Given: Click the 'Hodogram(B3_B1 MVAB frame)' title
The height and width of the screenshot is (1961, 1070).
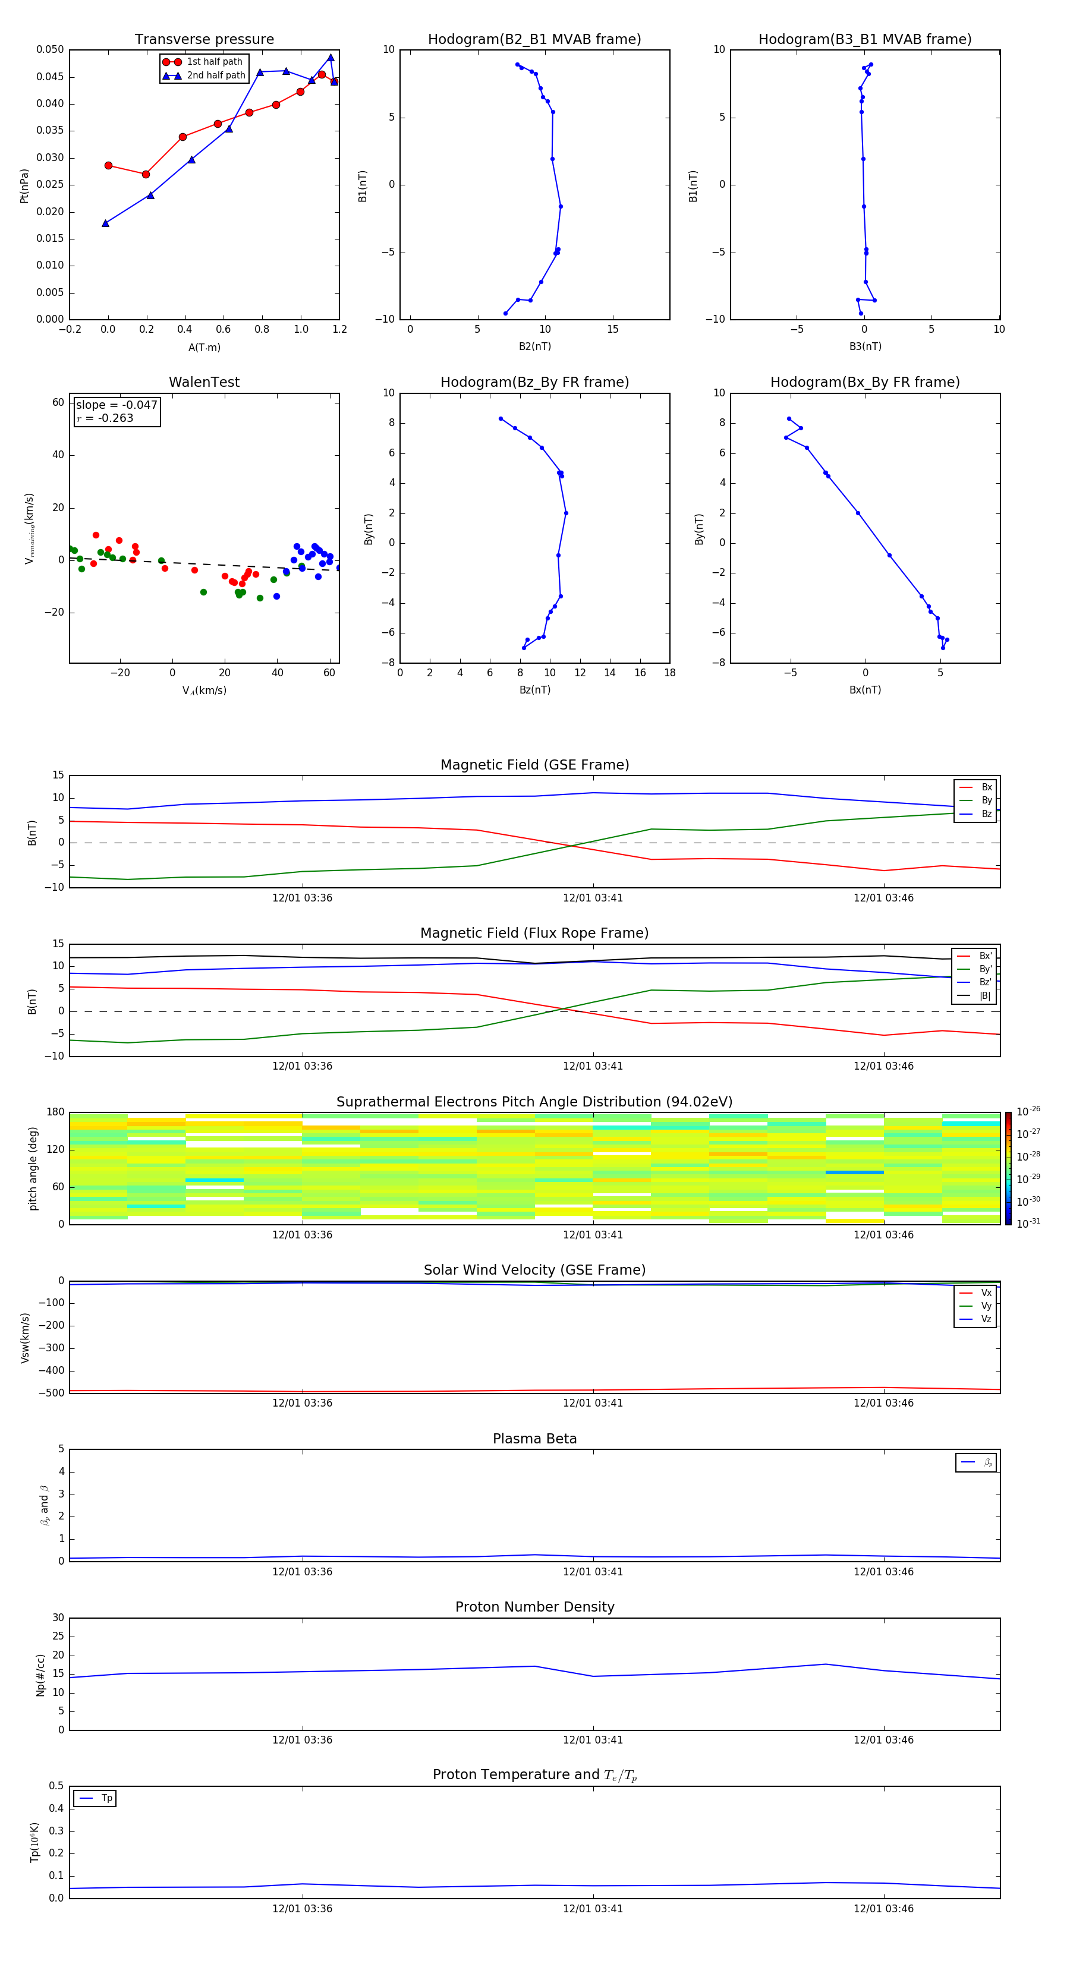Looking at the screenshot, I should [x=864, y=40].
